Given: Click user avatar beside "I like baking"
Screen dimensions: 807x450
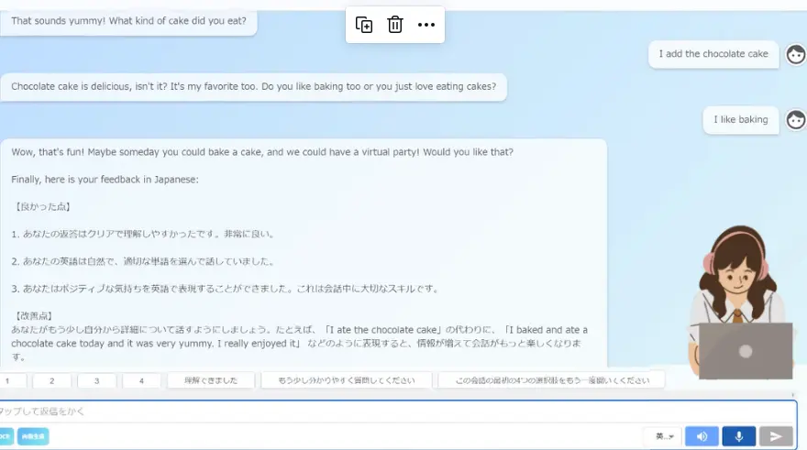Looking at the screenshot, I should pyautogui.click(x=795, y=119).
